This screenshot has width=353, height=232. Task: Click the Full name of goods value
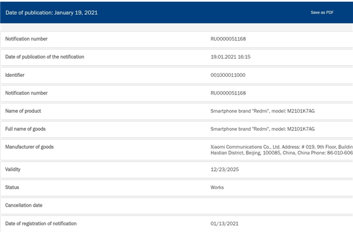point(262,129)
